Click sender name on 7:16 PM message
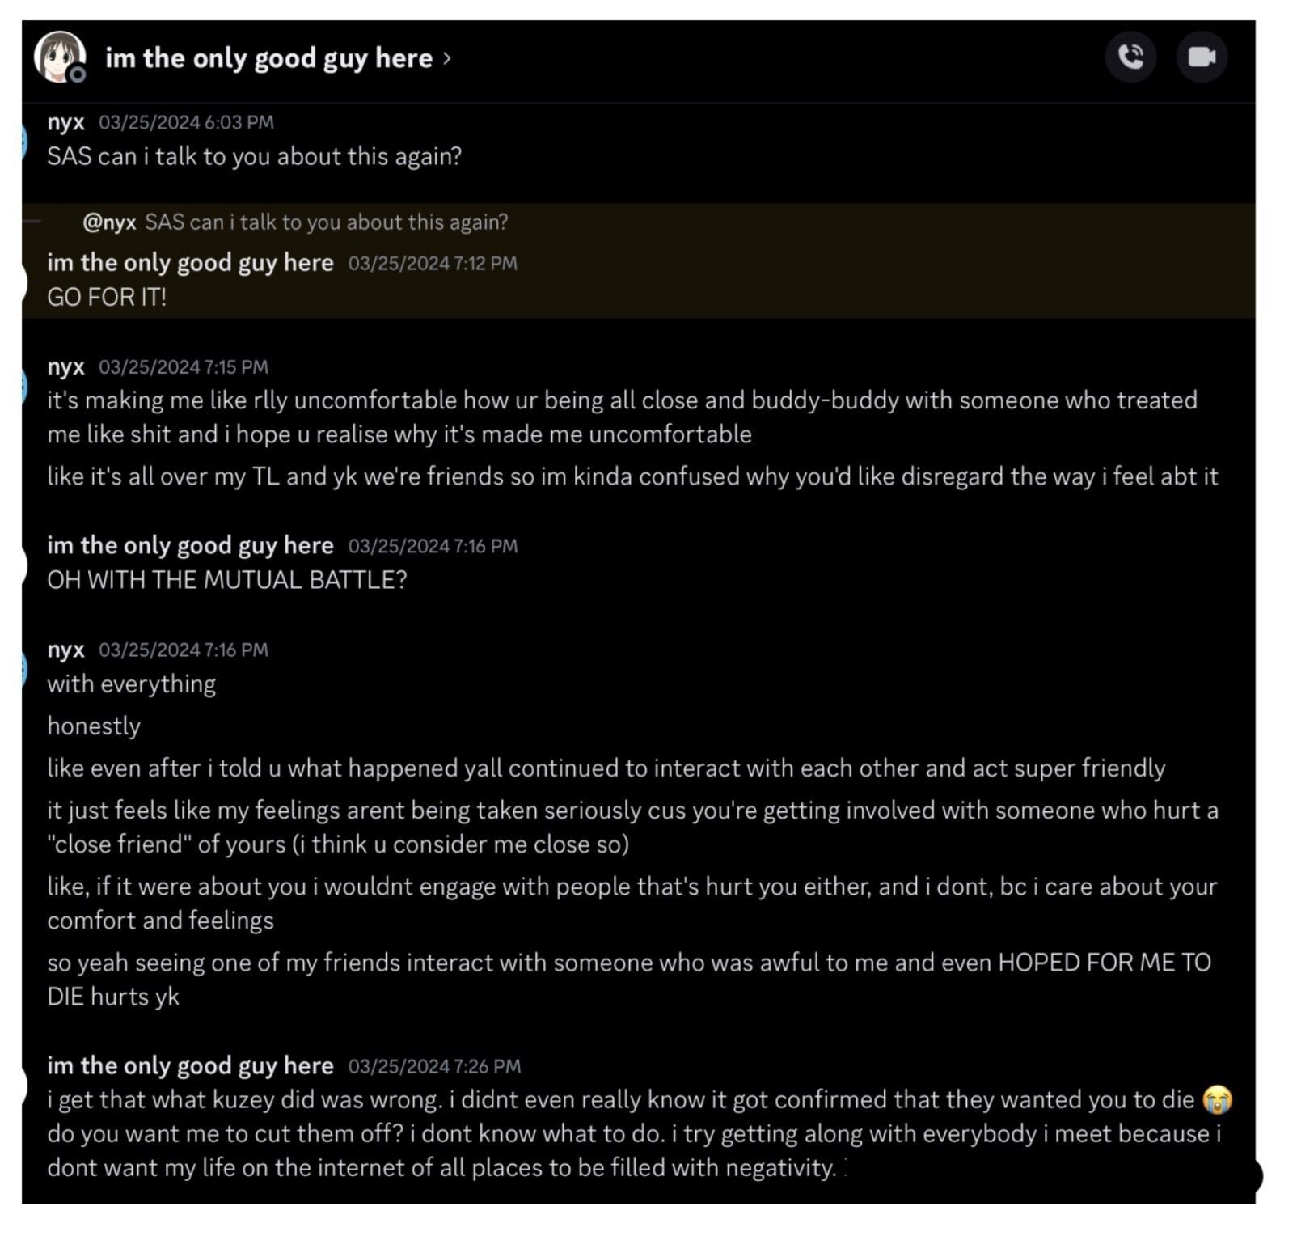This screenshot has width=1297, height=1236. 190,546
